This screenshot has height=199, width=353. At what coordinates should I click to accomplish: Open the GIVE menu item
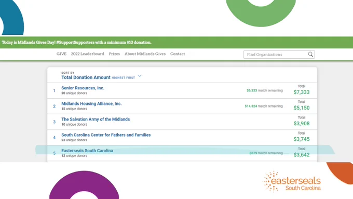pos(61,54)
